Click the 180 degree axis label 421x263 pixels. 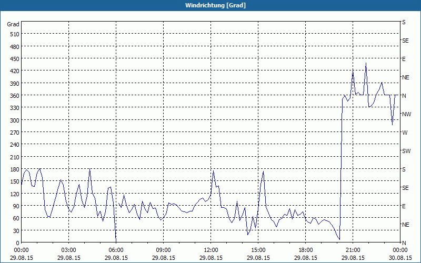15,169
